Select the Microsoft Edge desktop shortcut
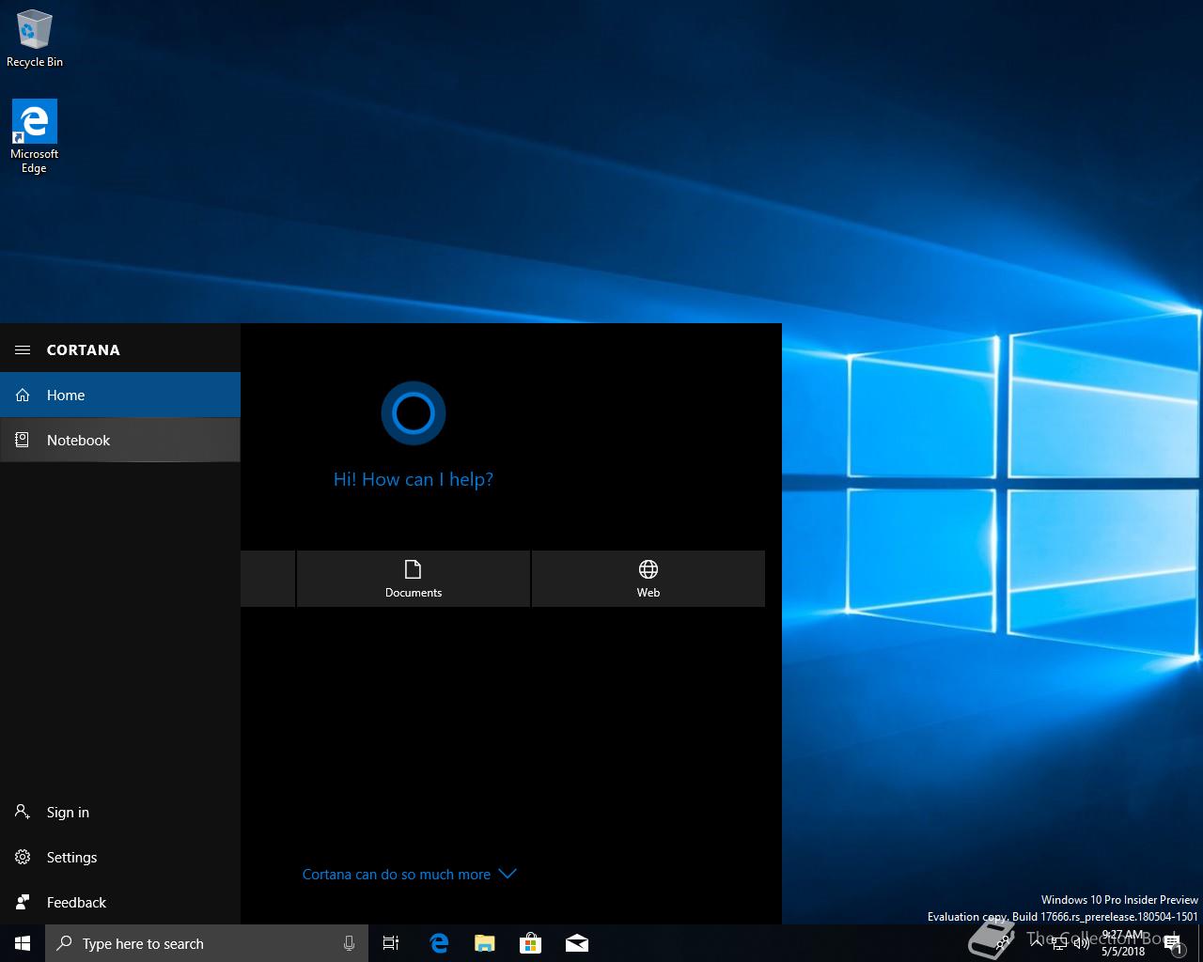 (x=35, y=136)
